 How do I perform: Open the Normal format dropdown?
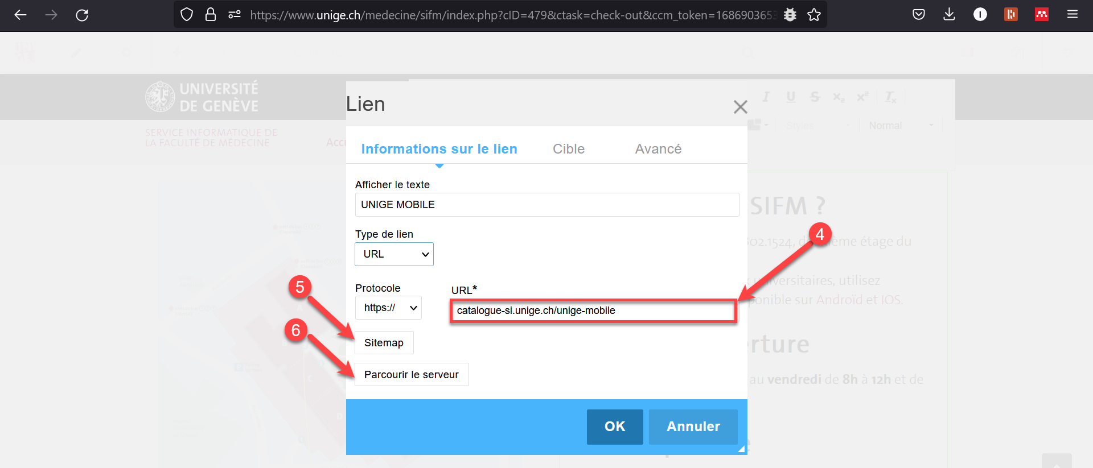tap(901, 126)
